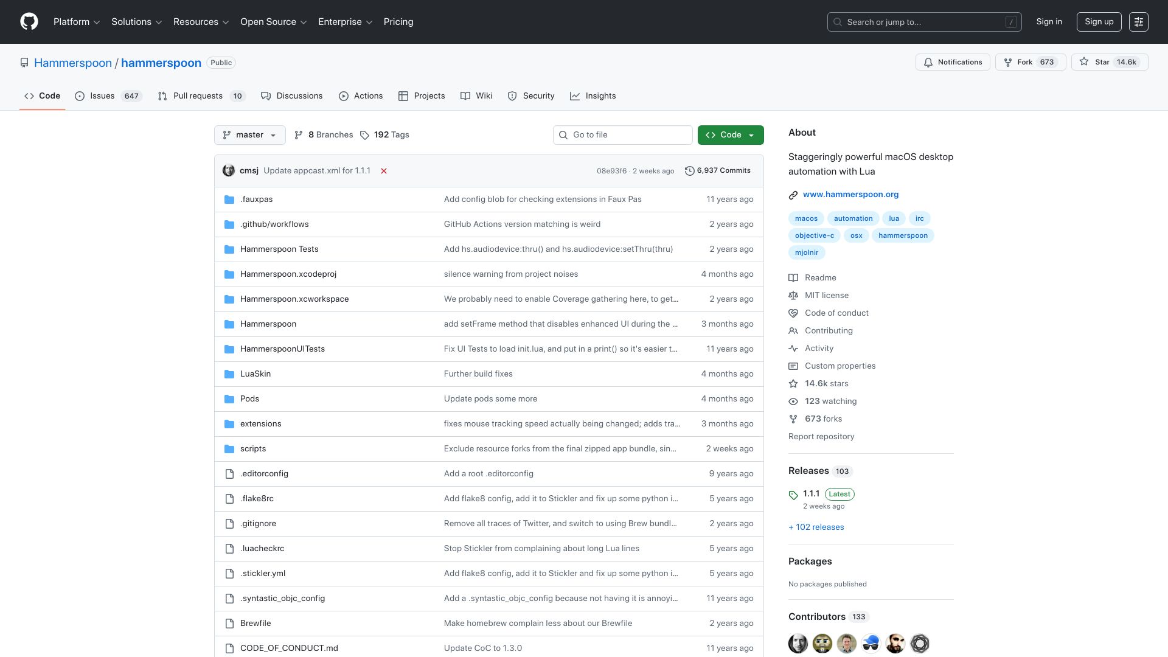Expand the master branch selector
Screen dimensions: 1168x657
[x=249, y=135]
